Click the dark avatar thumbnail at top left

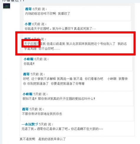tap(6, 6)
